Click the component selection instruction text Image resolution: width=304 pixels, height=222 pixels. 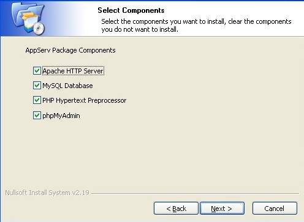(x=196, y=26)
